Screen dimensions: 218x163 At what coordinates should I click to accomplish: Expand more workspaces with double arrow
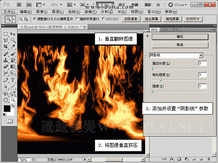158,5
